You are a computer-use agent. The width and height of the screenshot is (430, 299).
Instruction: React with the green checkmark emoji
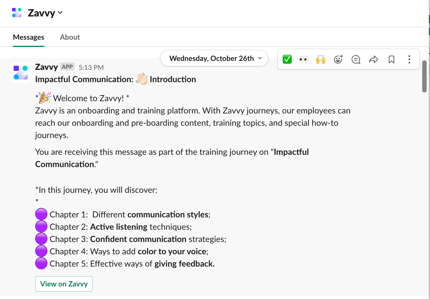(x=287, y=59)
